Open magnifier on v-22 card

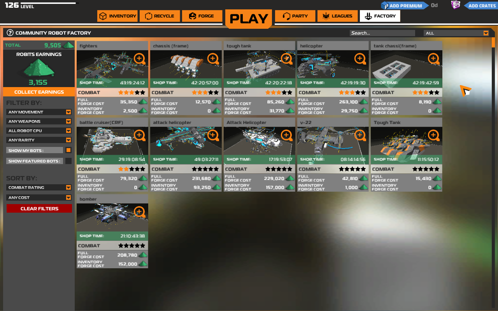360,135
